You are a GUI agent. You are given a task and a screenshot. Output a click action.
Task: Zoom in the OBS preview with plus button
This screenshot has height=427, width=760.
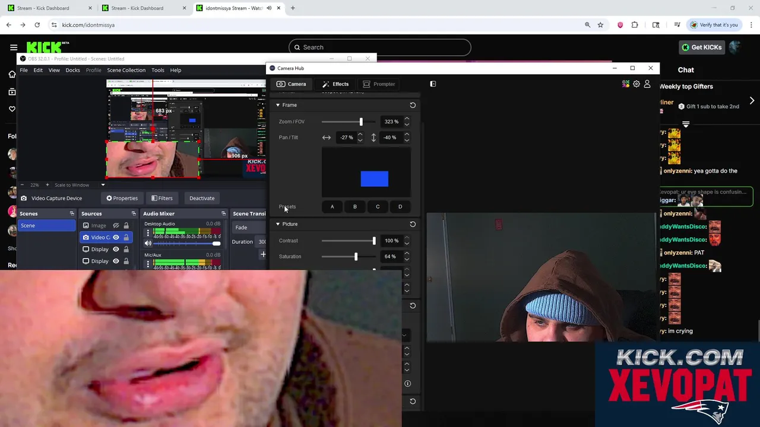coord(49,185)
